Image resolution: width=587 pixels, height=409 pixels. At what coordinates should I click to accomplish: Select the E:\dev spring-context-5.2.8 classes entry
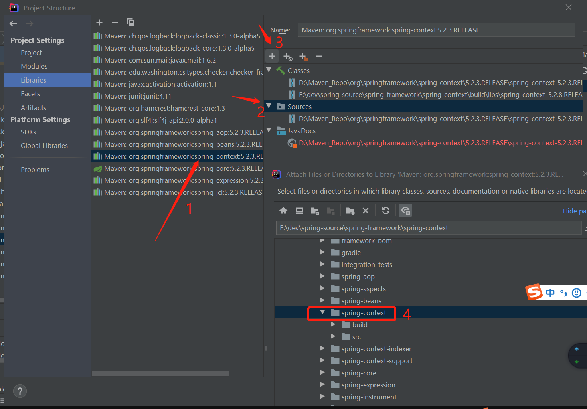[x=435, y=95]
